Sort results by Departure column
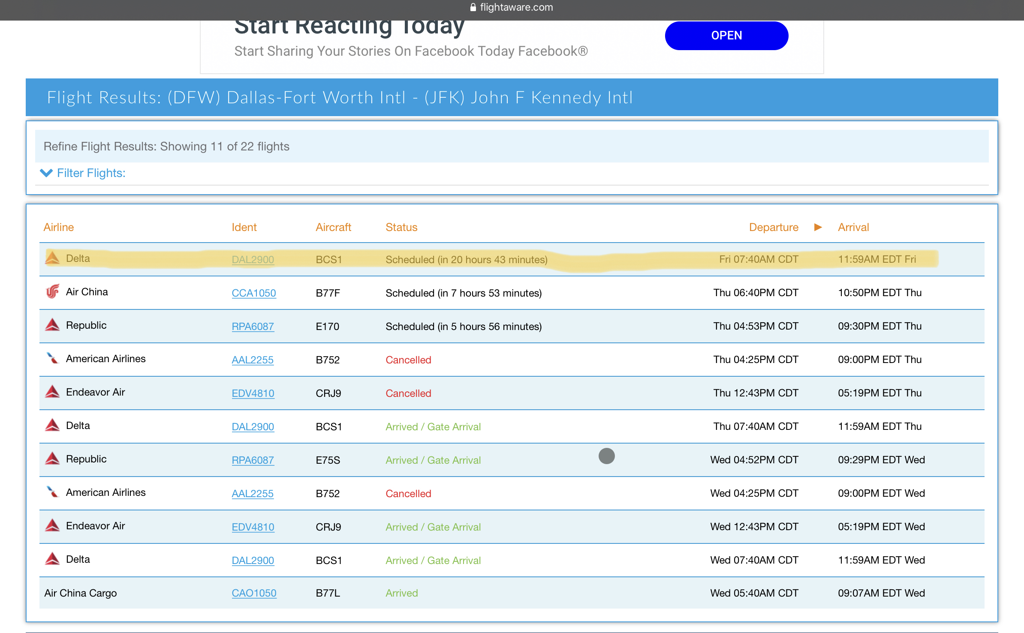The image size is (1024, 633). (773, 227)
